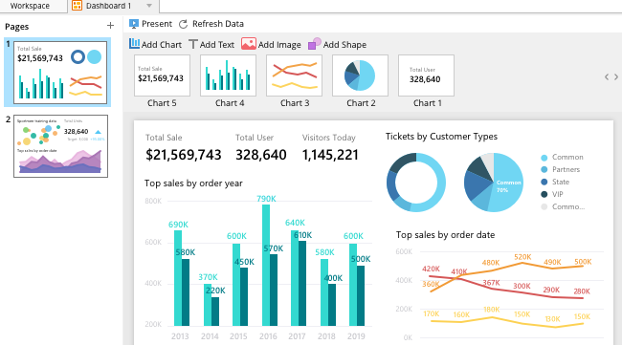The image size is (622, 345).
Task: Toggle the State legend entry
Action: pyautogui.click(x=555, y=182)
